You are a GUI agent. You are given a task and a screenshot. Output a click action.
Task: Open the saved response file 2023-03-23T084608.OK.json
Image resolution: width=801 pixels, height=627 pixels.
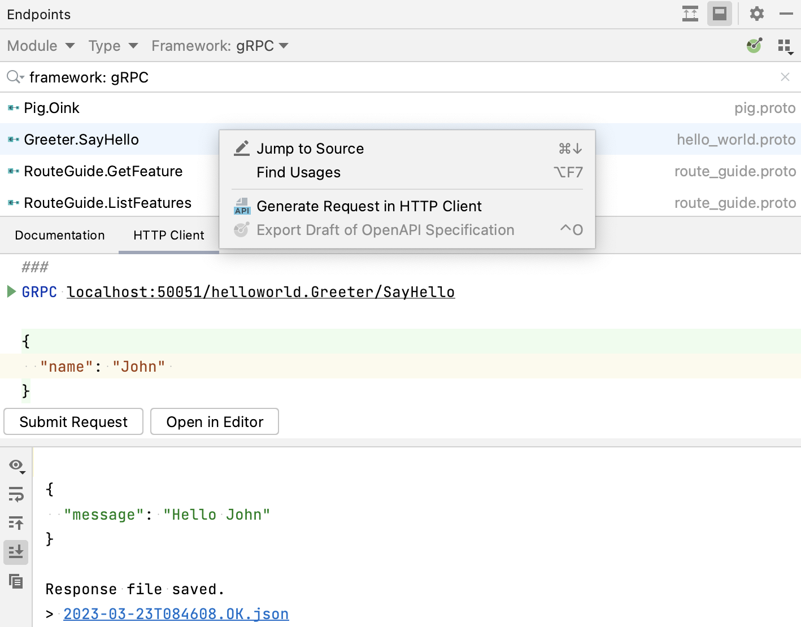175,613
